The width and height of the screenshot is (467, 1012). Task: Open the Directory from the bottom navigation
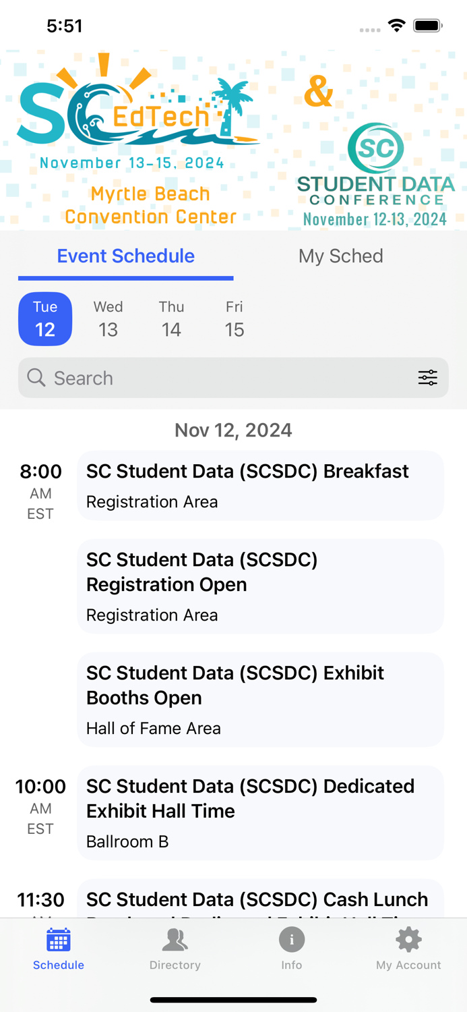pos(175,948)
